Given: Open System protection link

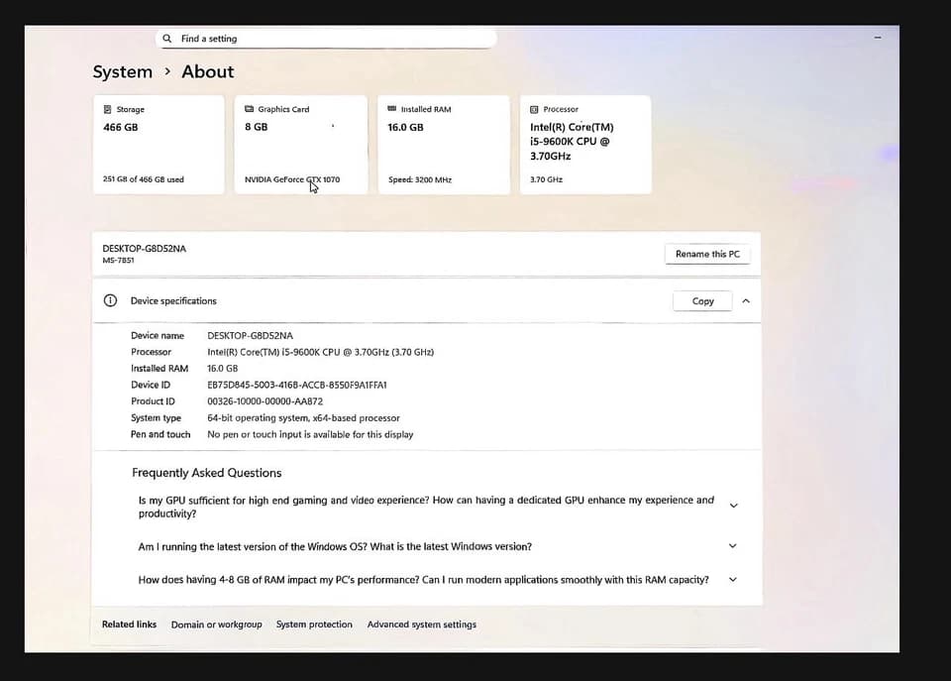Looking at the screenshot, I should [x=314, y=624].
